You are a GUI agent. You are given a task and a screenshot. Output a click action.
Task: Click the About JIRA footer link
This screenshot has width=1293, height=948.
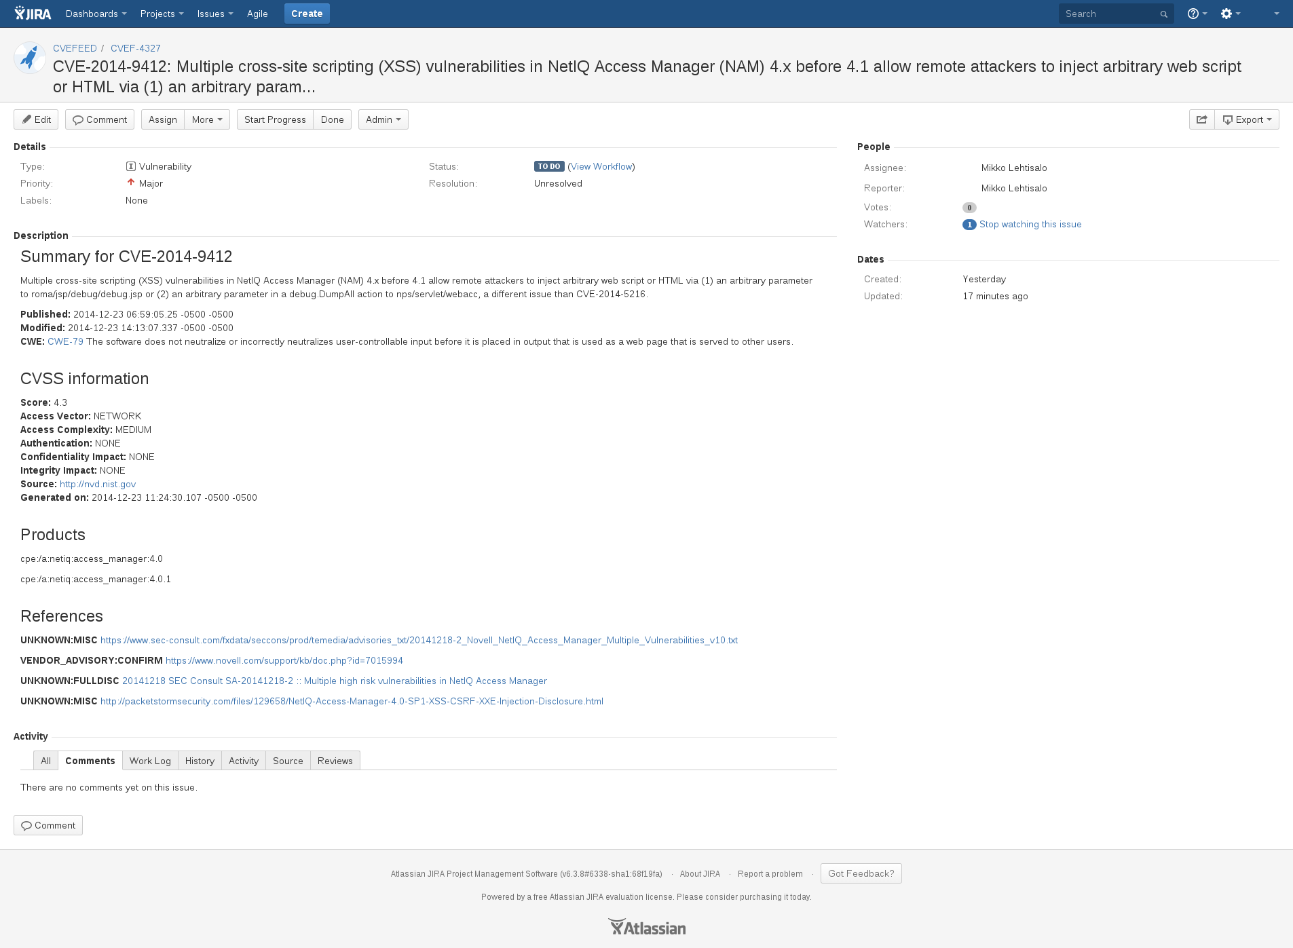click(700, 874)
